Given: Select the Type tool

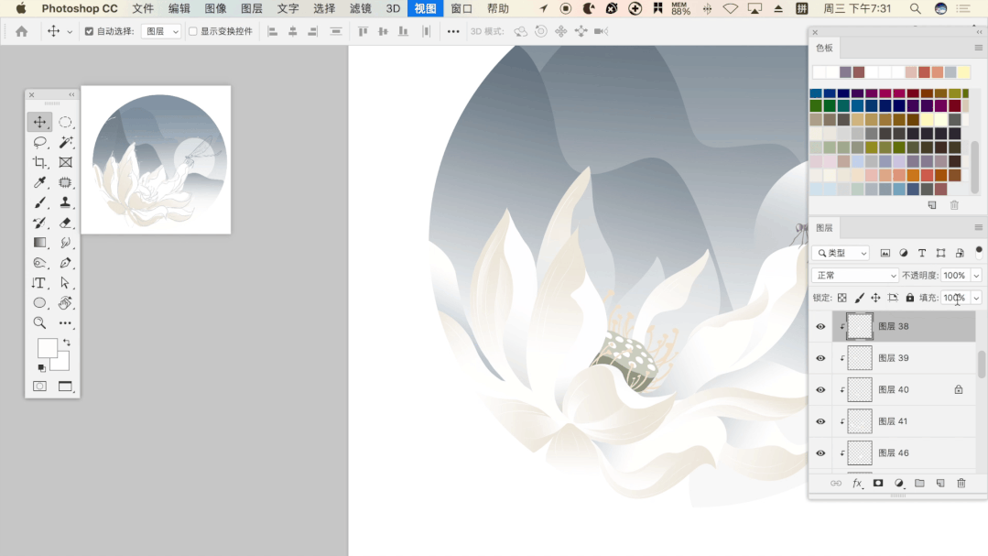Looking at the screenshot, I should click(x=39, y=283).
